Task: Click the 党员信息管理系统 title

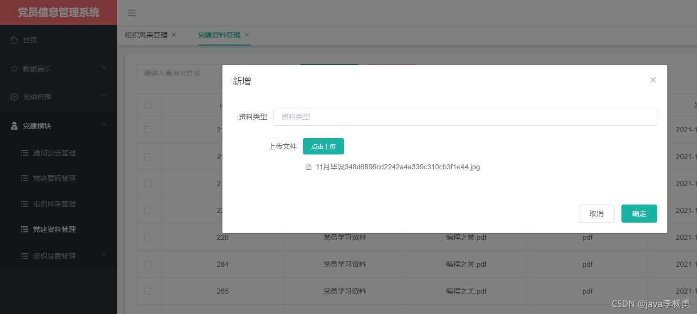Action: pyautogui.click(x=58, y=13)
